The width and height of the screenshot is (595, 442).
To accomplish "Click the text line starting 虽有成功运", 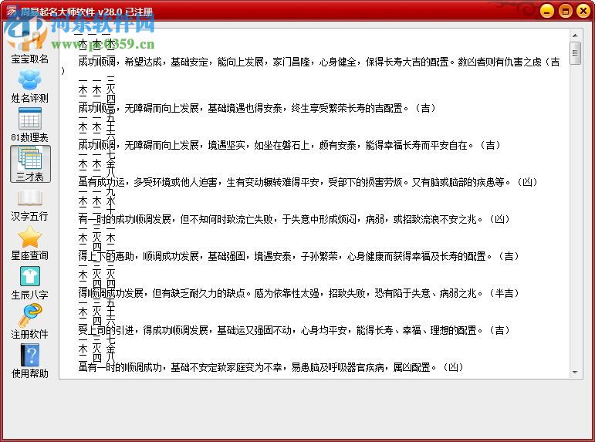I will tap(308, 182).
